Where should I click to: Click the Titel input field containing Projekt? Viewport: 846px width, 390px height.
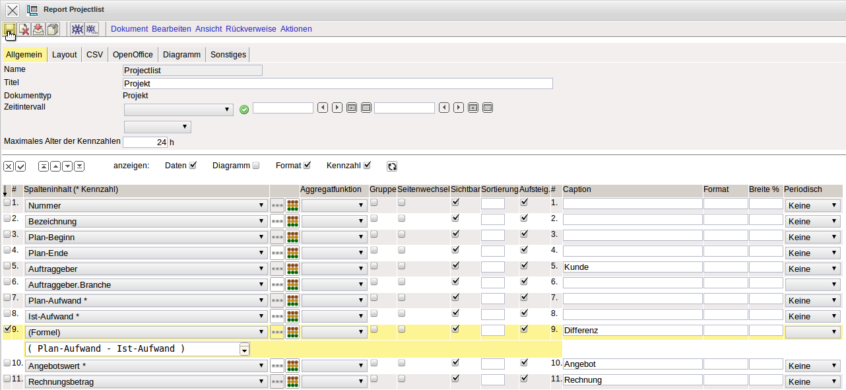tap(337, 84)
